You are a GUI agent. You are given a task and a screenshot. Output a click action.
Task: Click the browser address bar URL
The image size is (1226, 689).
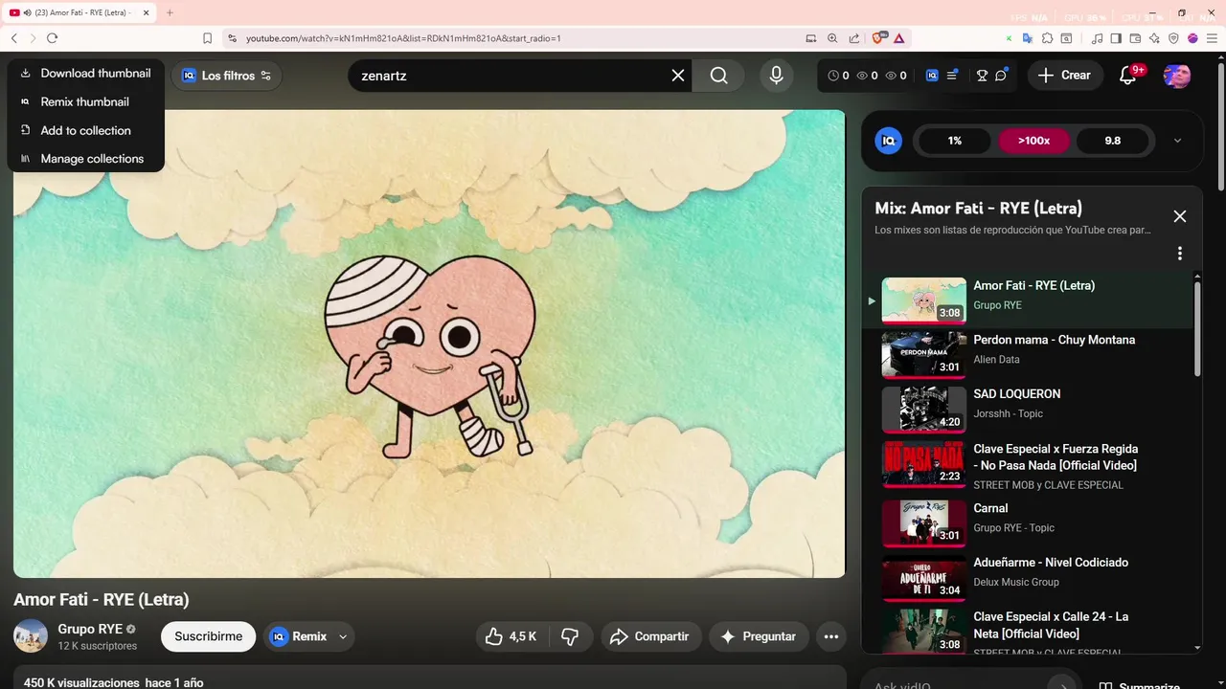coord(403,38)
